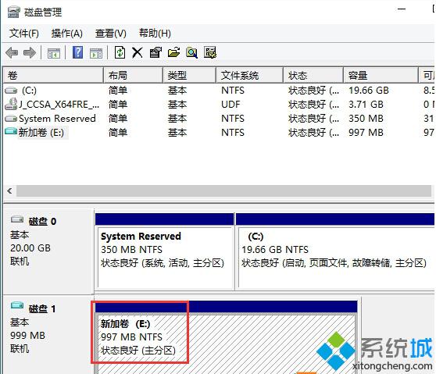
Task: Select the 新加卷 (E:) row in volume list
Action: [218, 133]
